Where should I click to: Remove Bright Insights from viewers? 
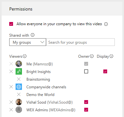click(11, 71)
